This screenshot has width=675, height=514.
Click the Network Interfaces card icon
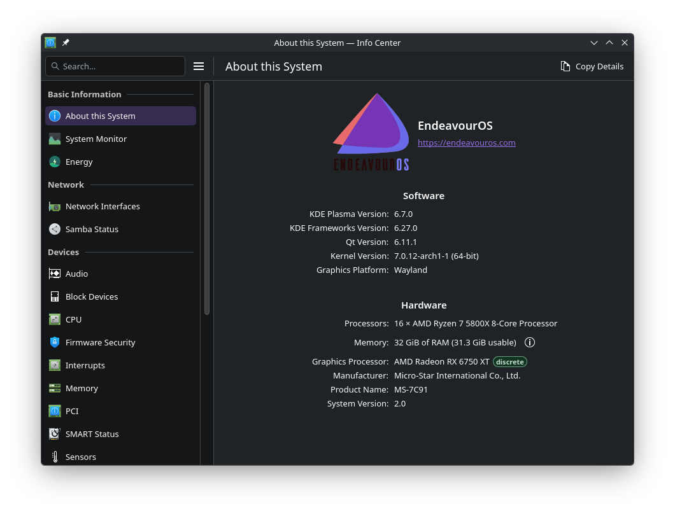55,207
